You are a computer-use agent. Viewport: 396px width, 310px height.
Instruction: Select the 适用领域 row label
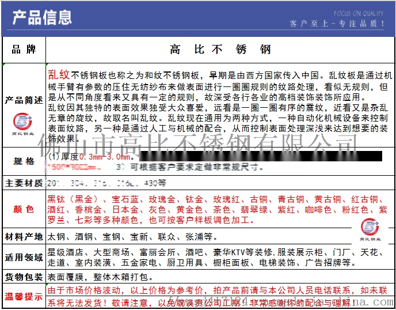[x=24, y=258]
